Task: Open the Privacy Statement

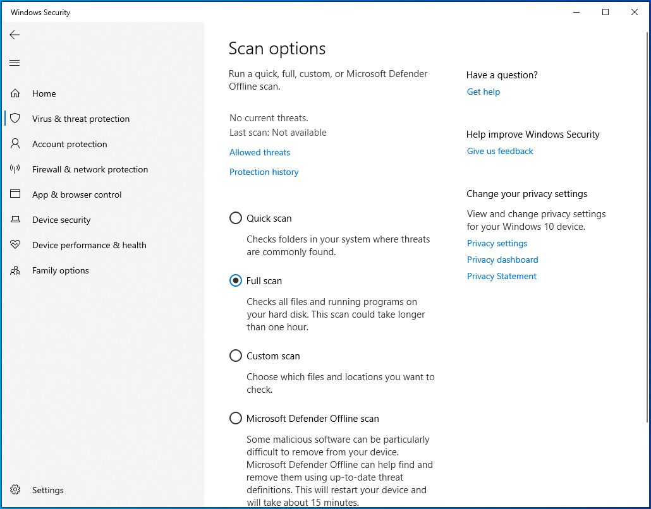Action: (501, 276)
